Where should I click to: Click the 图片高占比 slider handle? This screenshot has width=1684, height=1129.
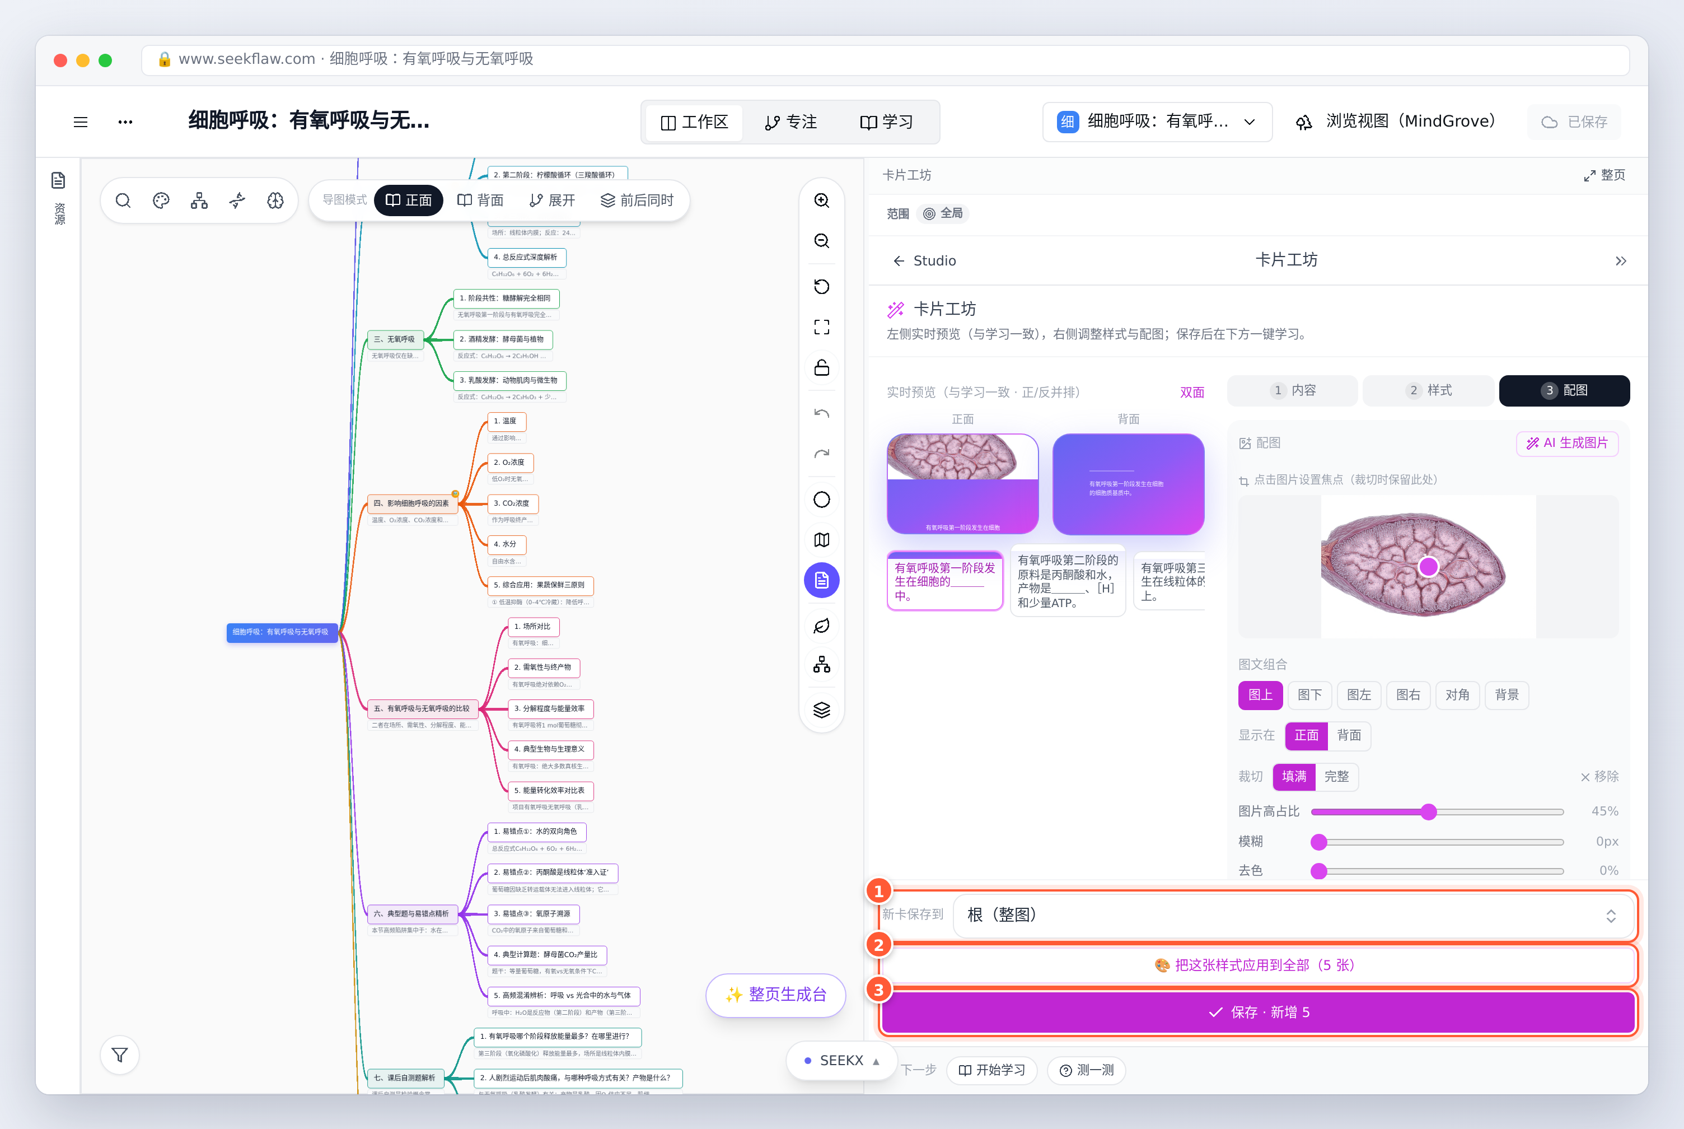pyautogui.click(x=1429, y=811)
